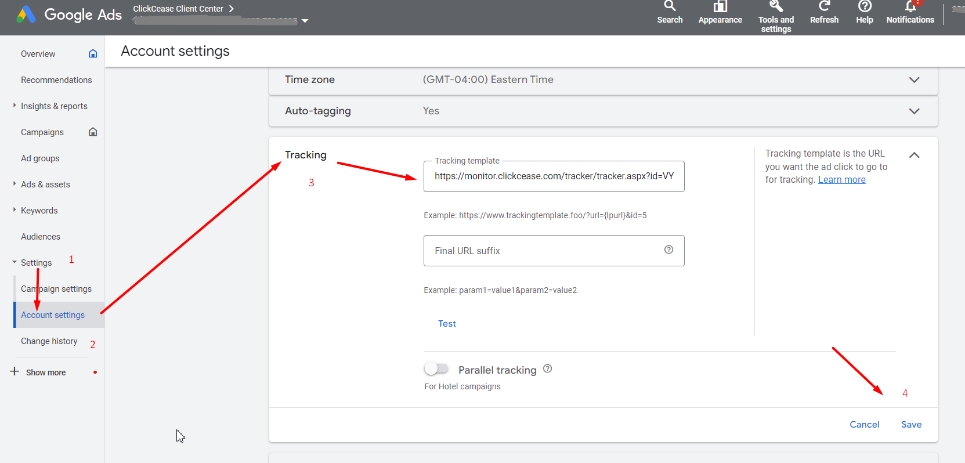The height and width of the screenshot is (463, 965).
Task: Toggle the Parallel tracking switch
Action: coord(436,368)
